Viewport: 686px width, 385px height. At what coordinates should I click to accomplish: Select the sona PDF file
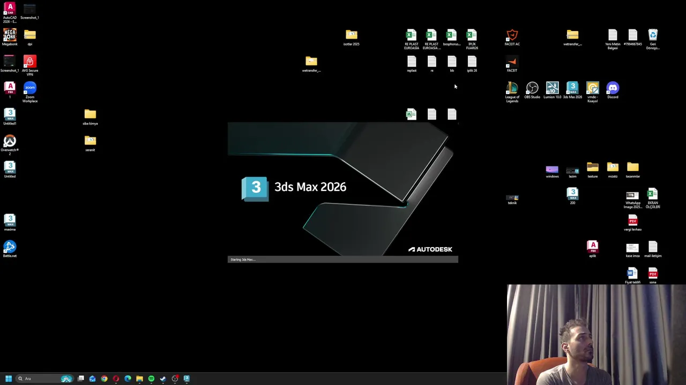click(x=653, y=276)
